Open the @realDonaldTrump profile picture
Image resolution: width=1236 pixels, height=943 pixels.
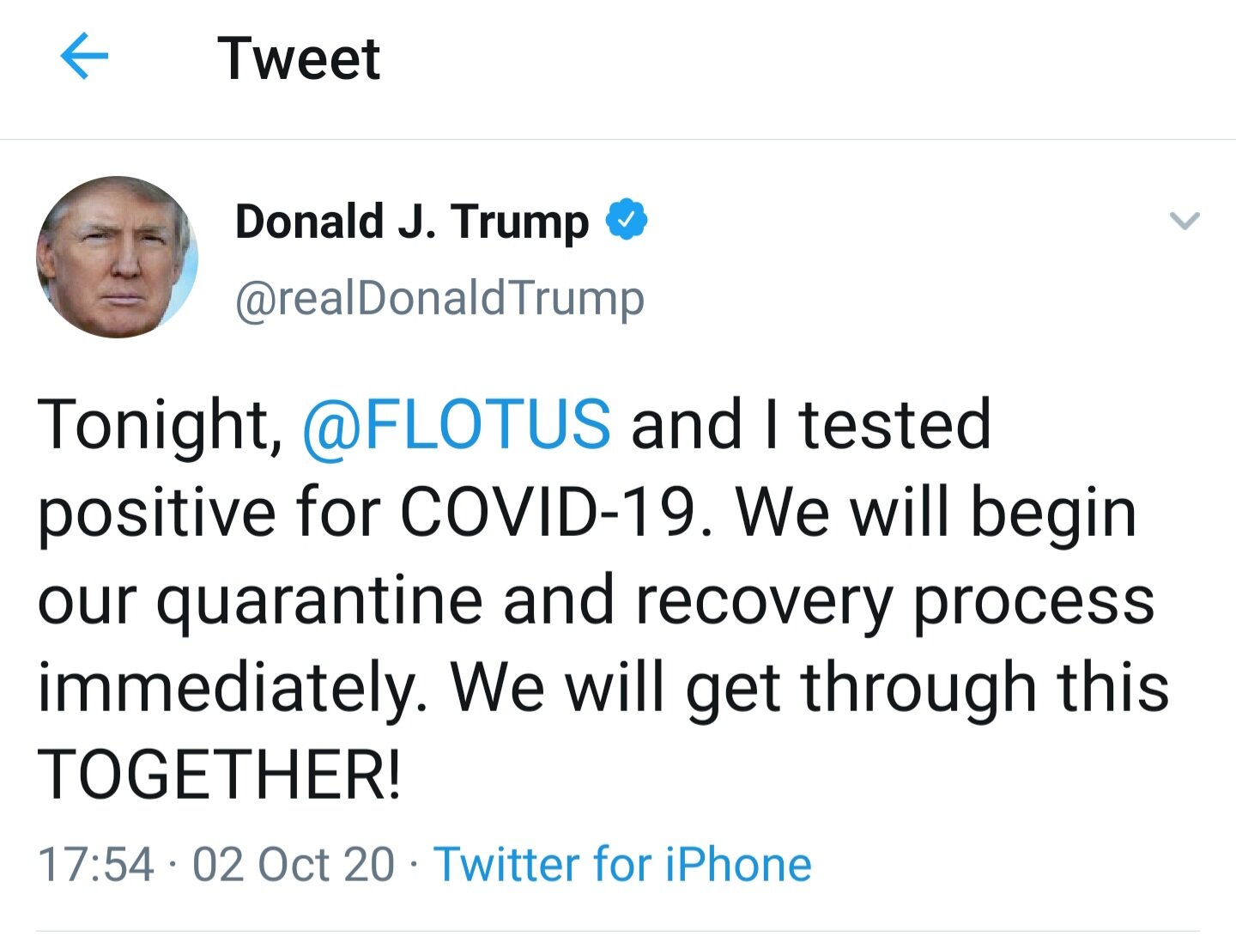click(117, 257)
